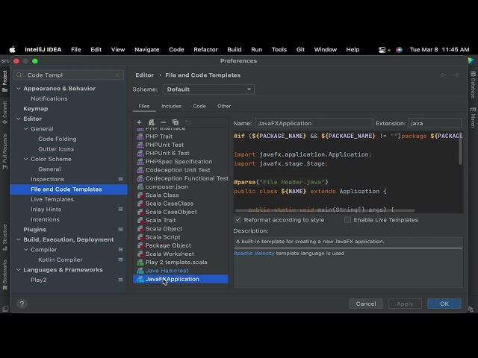Open the Apple menu
The height and width of the screenshot is (358, 478).
pyautogui.click(x=12, y=50)
